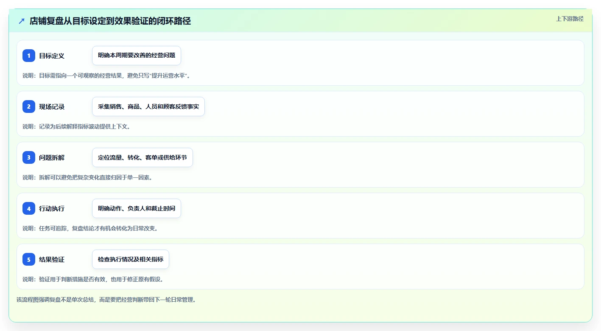This screenshot has width=601, height=331.
Task: Select the 目标定义 step label
Action: (x=52, y=56)
